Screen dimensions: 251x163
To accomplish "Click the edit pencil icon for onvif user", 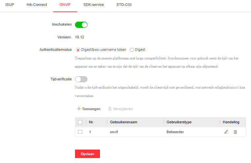I will (226, 132).
